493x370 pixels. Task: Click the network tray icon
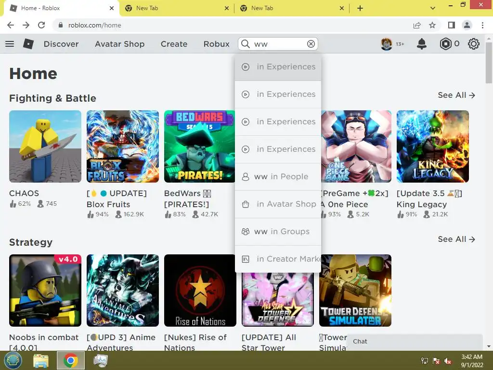point(425,361)
